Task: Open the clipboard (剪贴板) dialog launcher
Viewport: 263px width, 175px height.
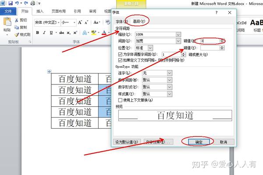Action: (30, 42)
